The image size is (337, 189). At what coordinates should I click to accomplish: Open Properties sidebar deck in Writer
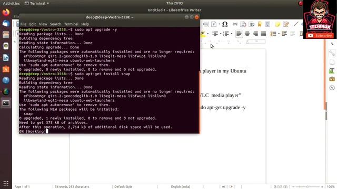[332, 53]
